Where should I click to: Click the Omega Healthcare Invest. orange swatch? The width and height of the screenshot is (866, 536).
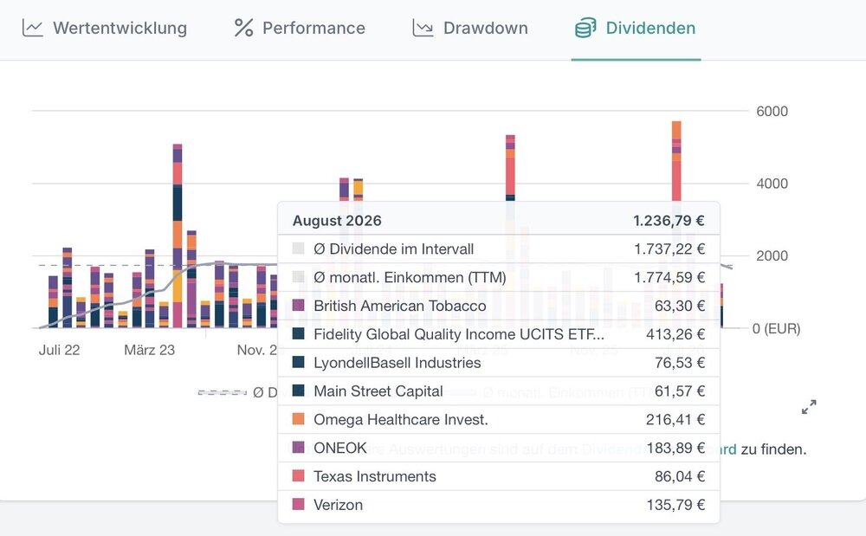click(298, 419)
